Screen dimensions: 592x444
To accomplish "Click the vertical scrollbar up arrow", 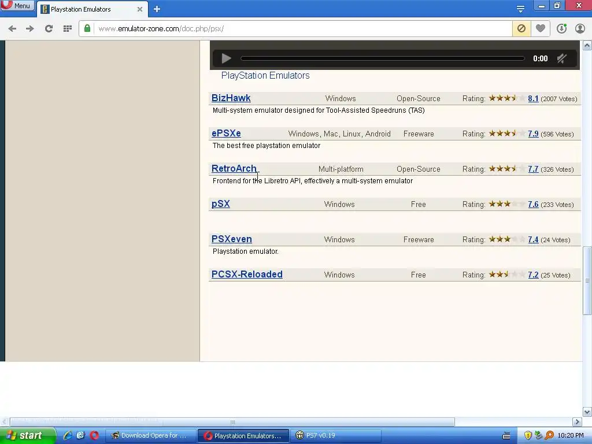I will tap(587, 46).
